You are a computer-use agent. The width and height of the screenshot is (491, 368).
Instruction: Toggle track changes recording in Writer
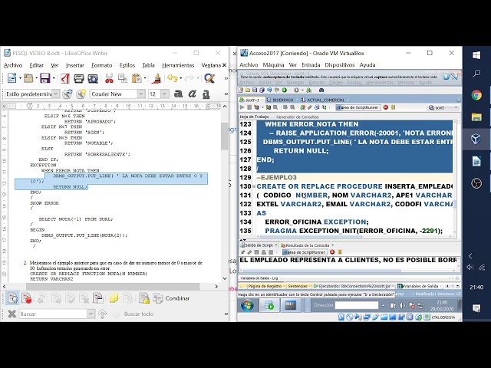27,298
